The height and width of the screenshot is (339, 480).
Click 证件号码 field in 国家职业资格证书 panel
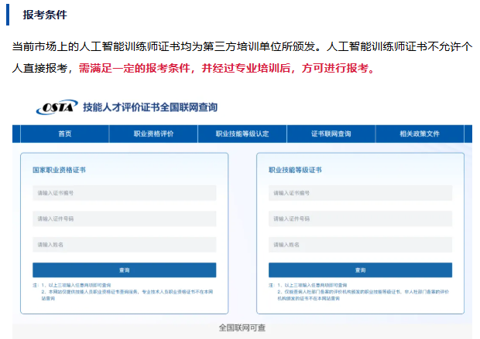click(124, 219)
